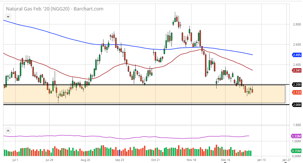
Task: Click the 0.00M volume axis label
Action: point(296,156)
